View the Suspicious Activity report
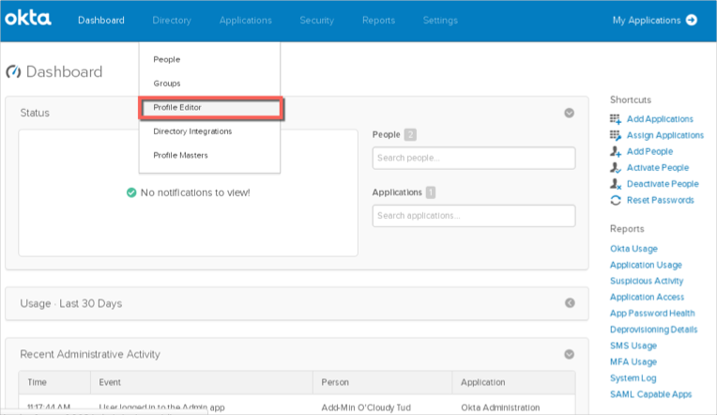 coord(647,281)
